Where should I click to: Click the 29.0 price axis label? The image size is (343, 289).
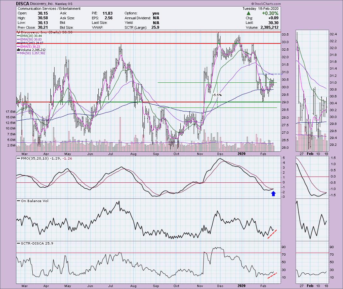point(285,102)
